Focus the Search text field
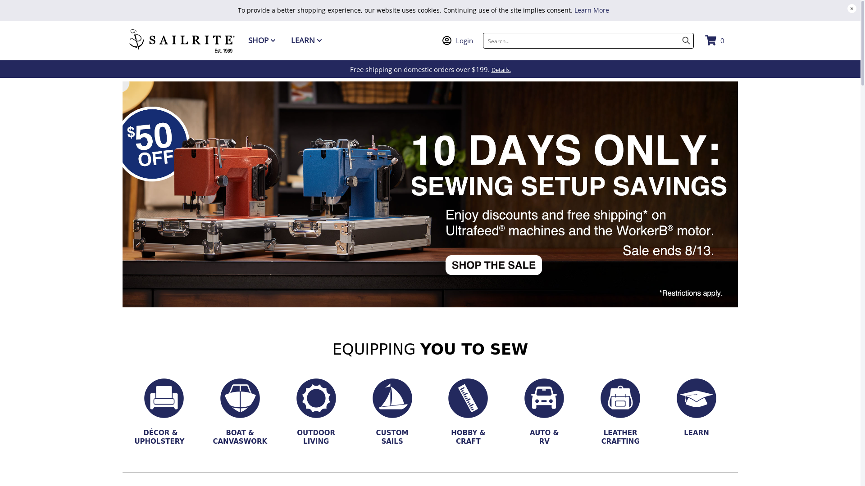This screenshot has height=486, width=865. point(581,40)
